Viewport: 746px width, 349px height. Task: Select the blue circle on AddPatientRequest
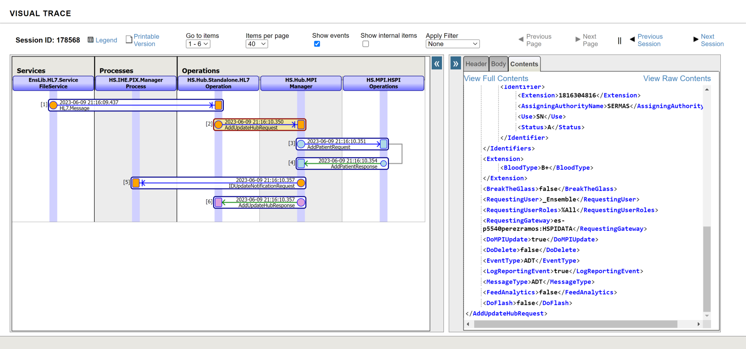point(301,144)
